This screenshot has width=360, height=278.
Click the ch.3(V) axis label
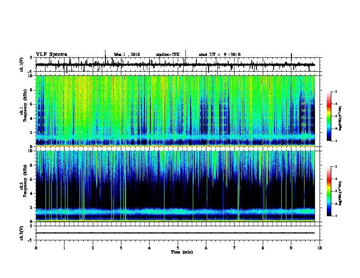coord(22,233)
